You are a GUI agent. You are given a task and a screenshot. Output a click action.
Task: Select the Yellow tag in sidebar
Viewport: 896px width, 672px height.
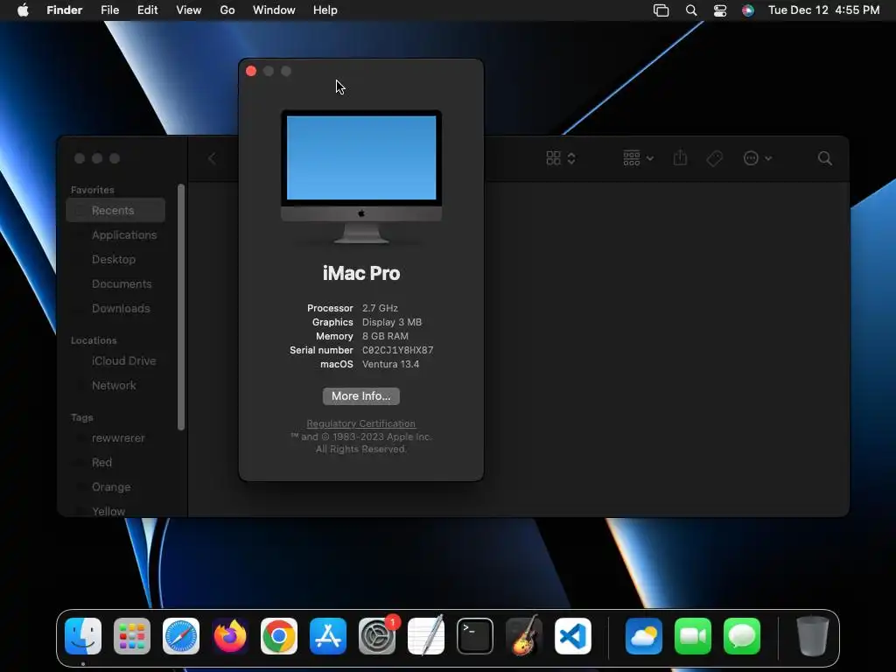point(115,511)
